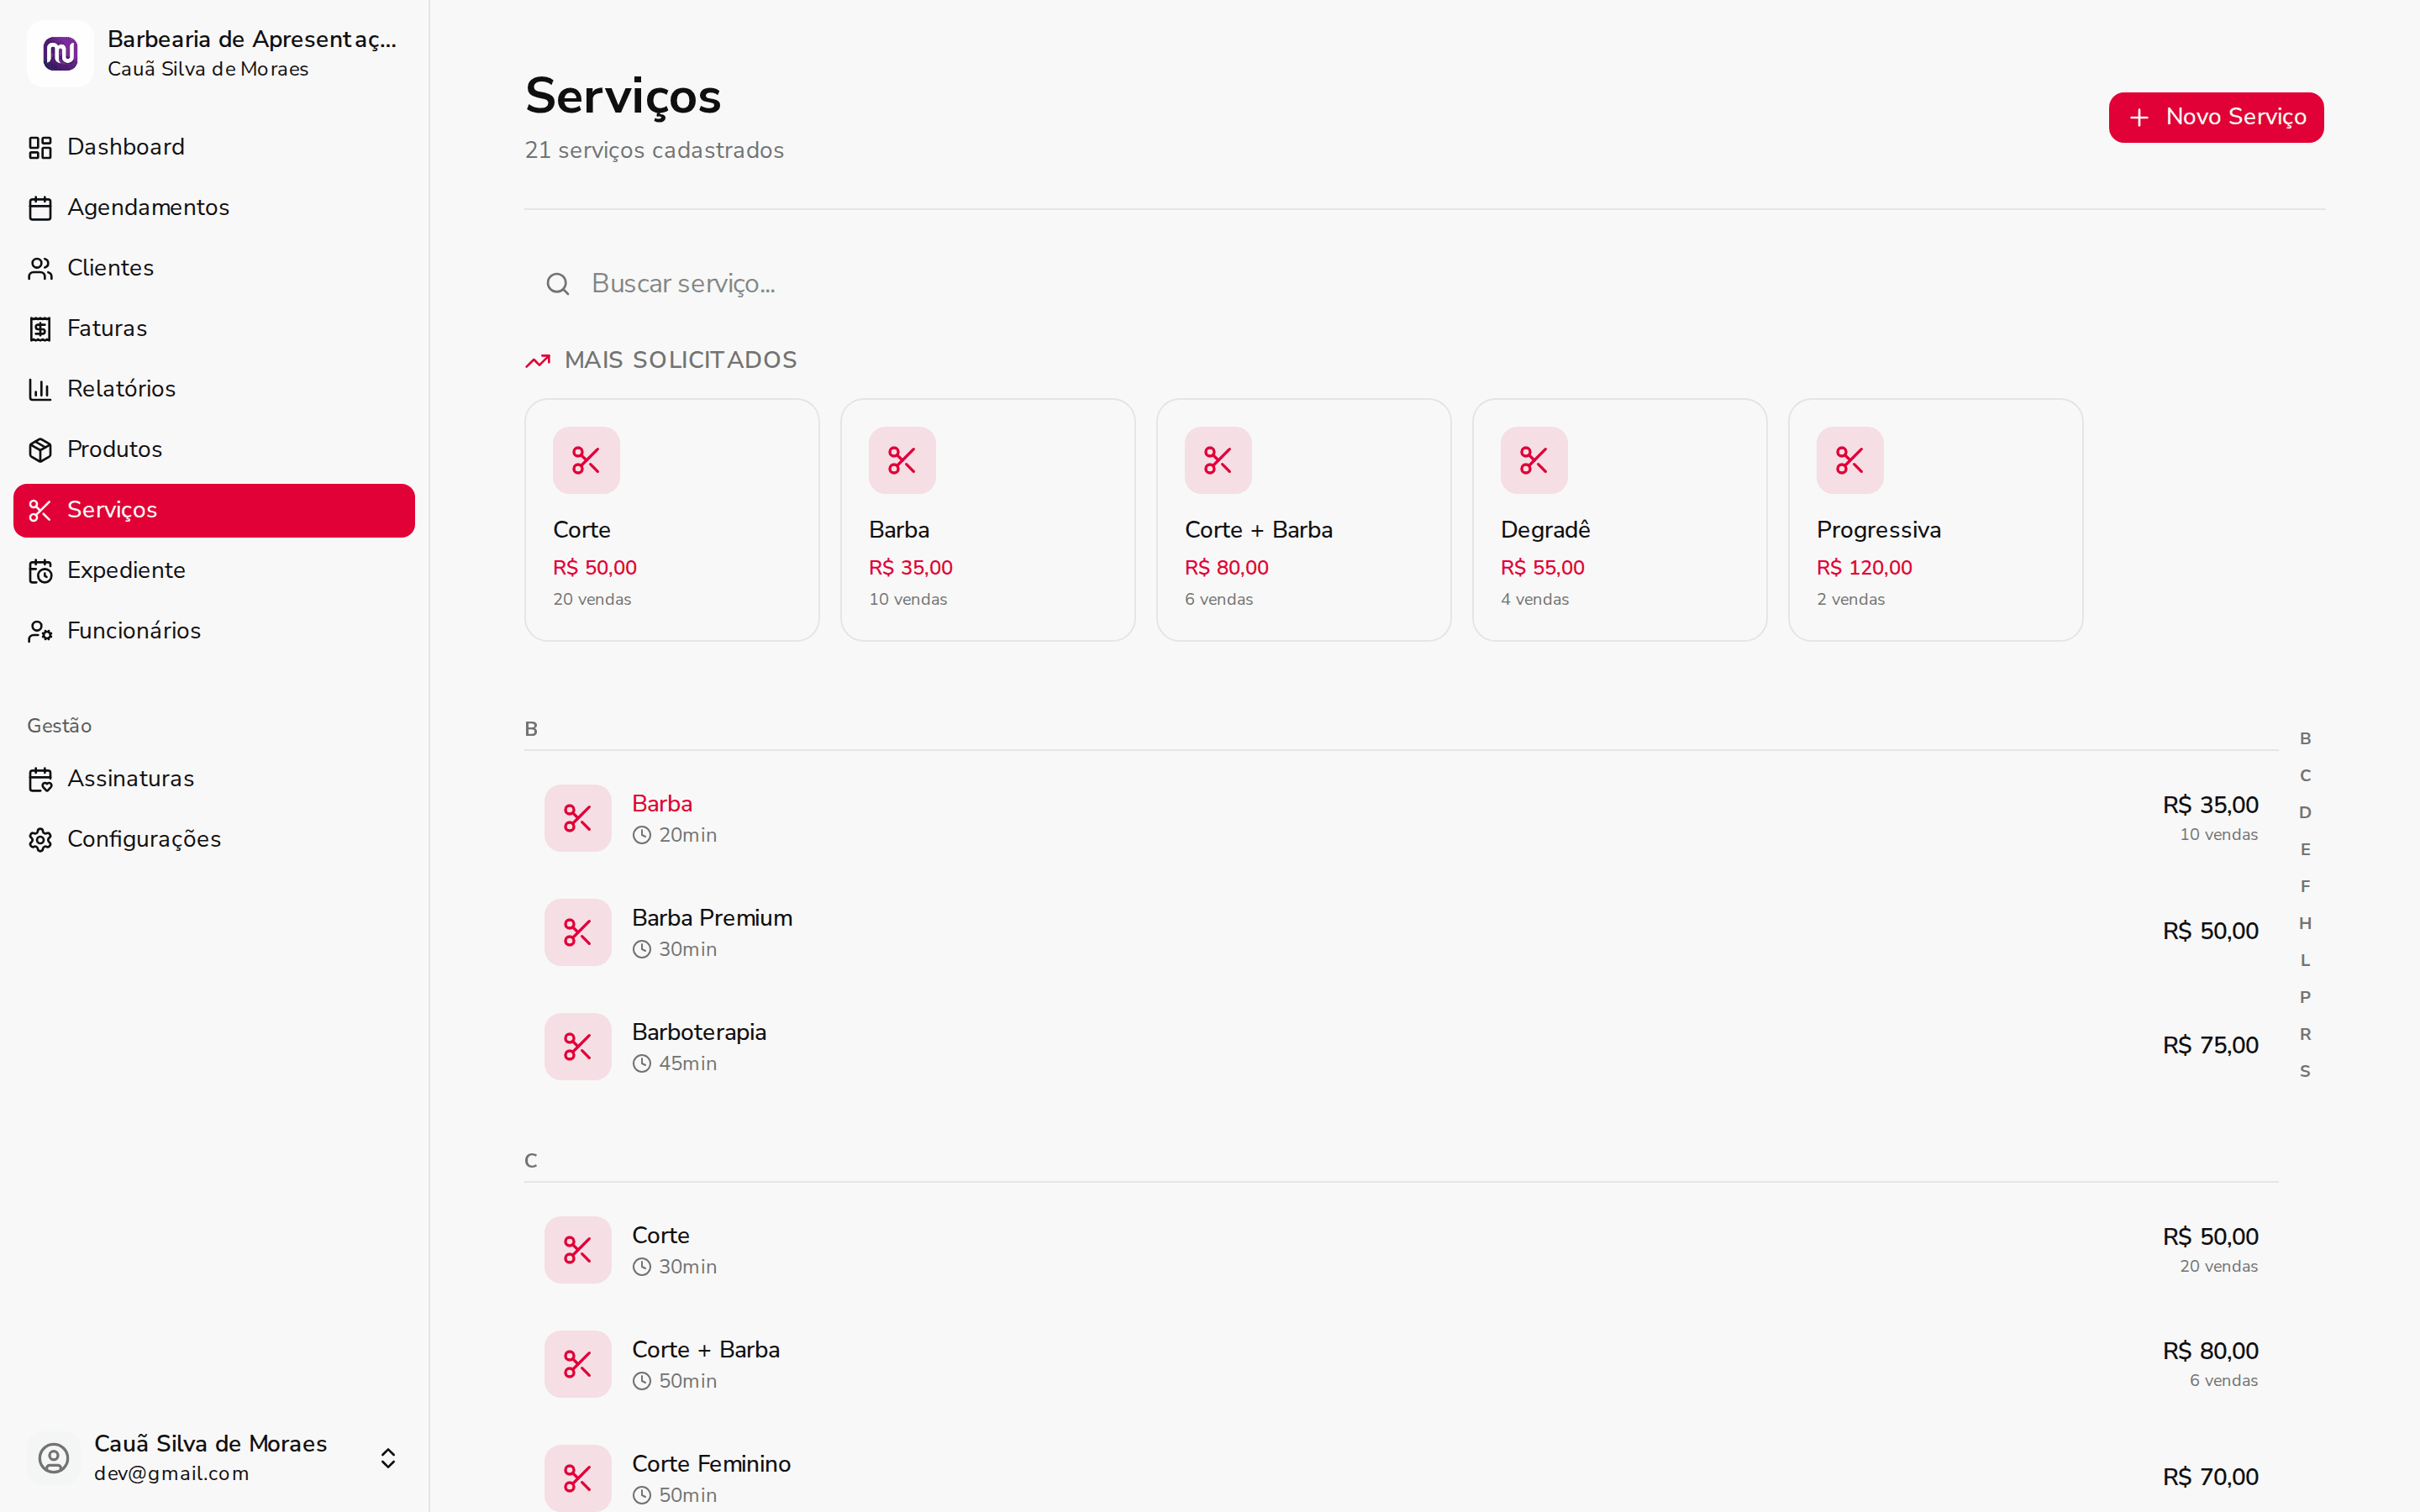This screenshot has width=2420, height=1512.
Task: Click the Produtos box icon
Action: pos(40,450)
